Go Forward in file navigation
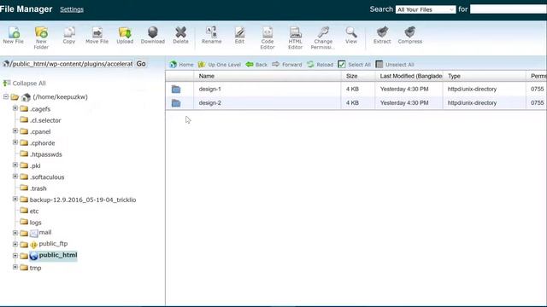The image size is (547, 307). tap(287, 65)
